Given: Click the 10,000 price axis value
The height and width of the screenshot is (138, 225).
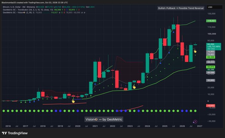Looking at the screenshot, I should pyautogui.click(x=211, y=94).
